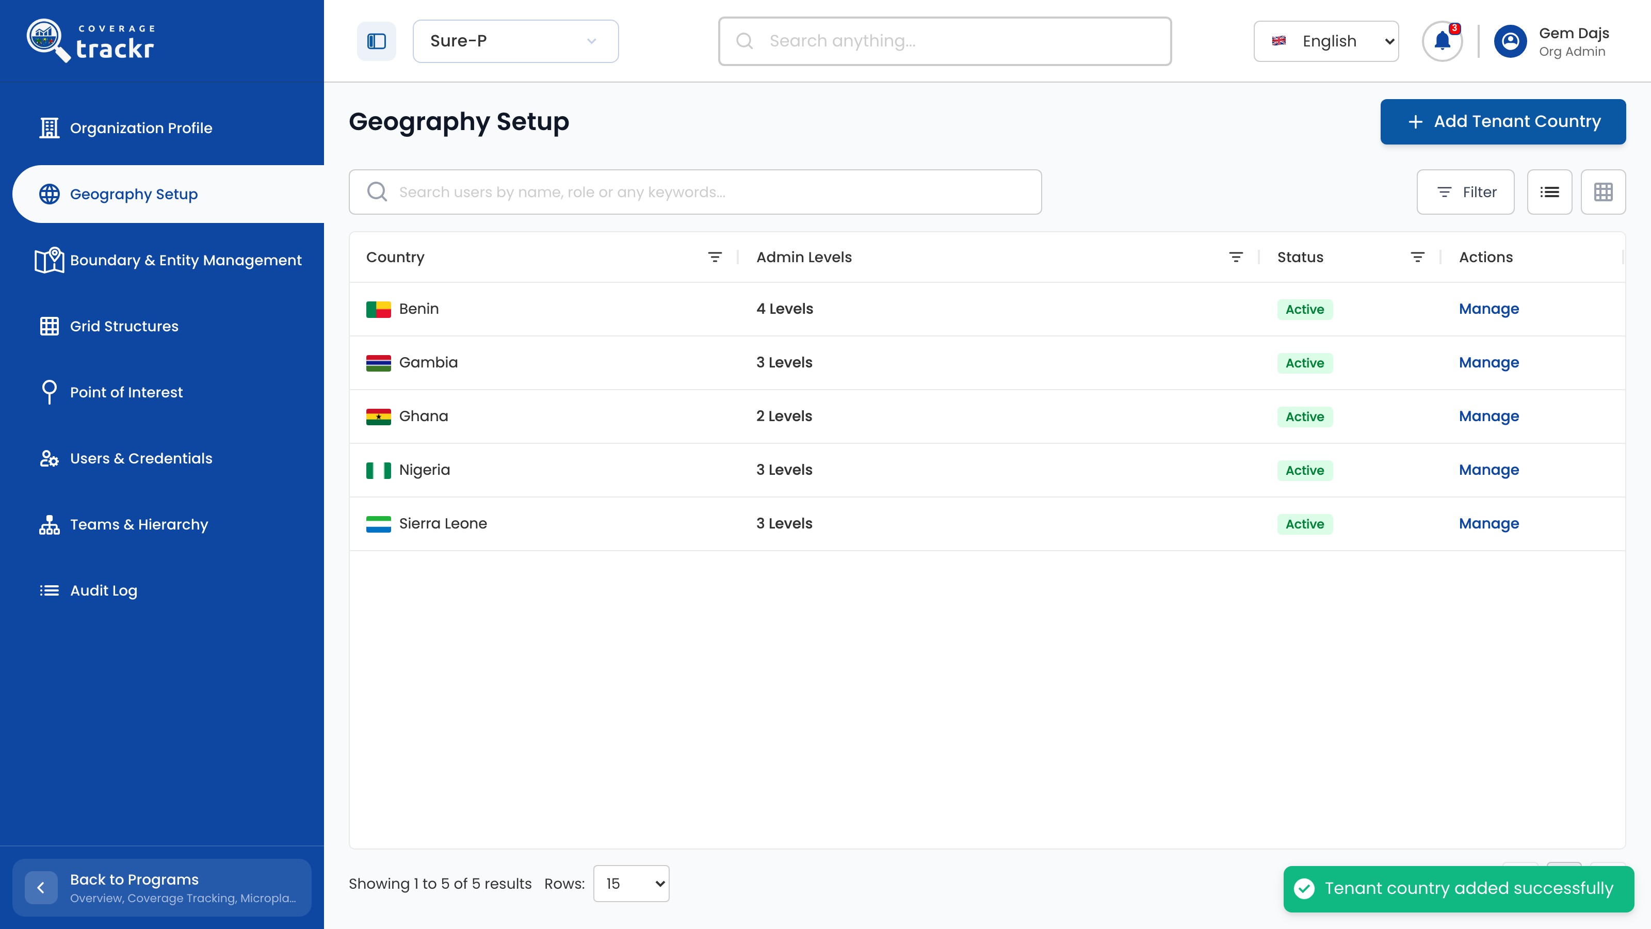1651x929 pixels.
Task: Click Manage for Benin
Action: pos(1489,309)
